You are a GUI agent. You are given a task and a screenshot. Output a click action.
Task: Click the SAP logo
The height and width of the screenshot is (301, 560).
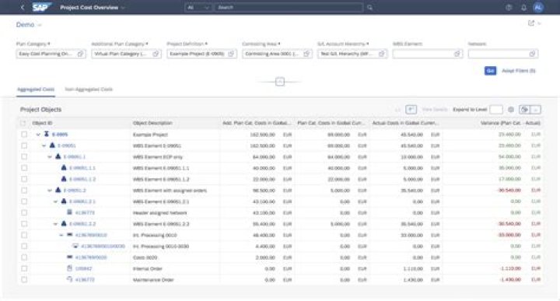pos(41,7)
